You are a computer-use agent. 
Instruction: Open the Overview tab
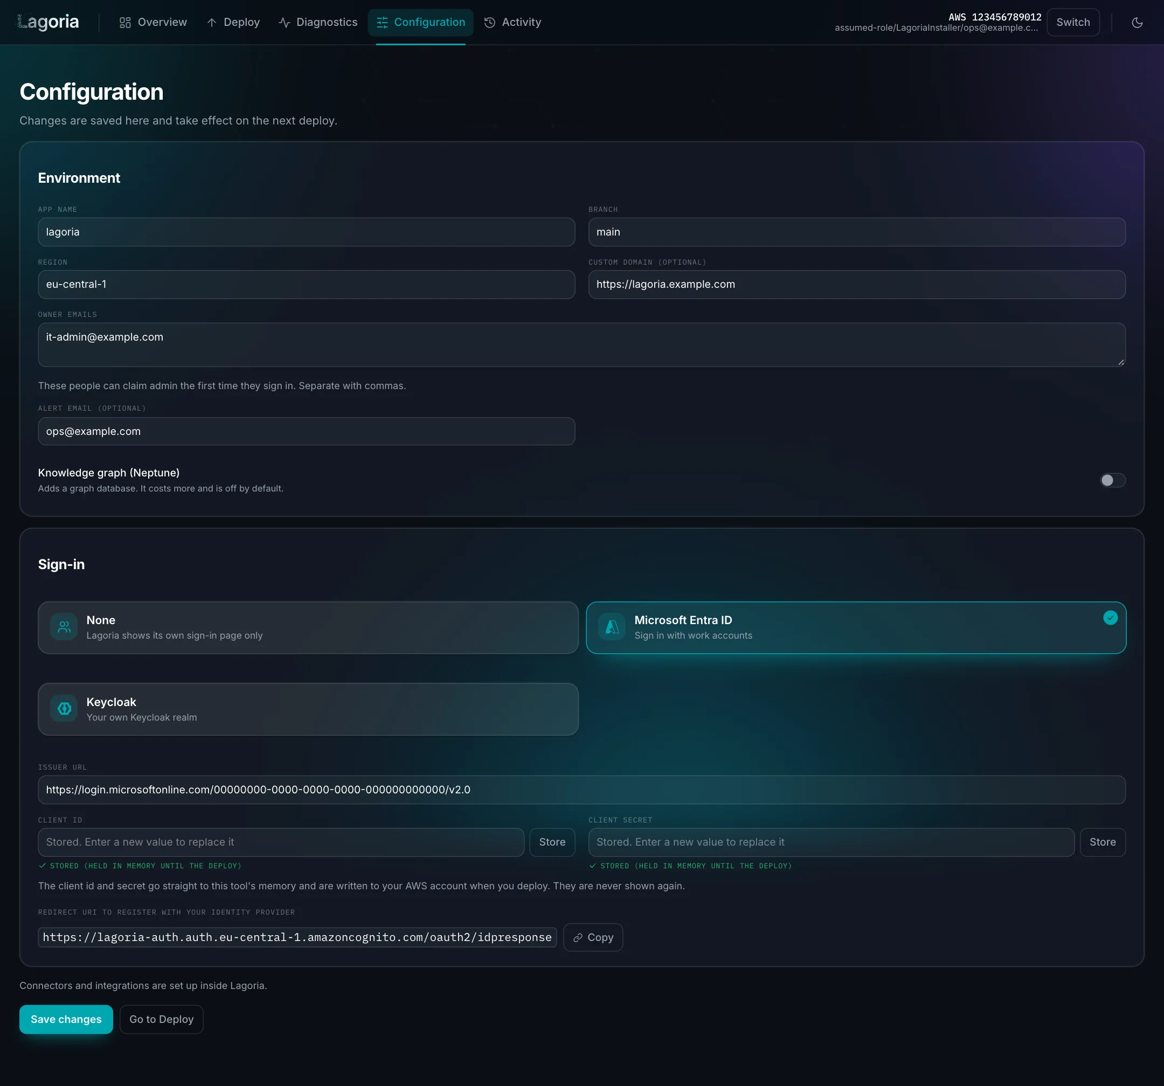click(153, 22)
